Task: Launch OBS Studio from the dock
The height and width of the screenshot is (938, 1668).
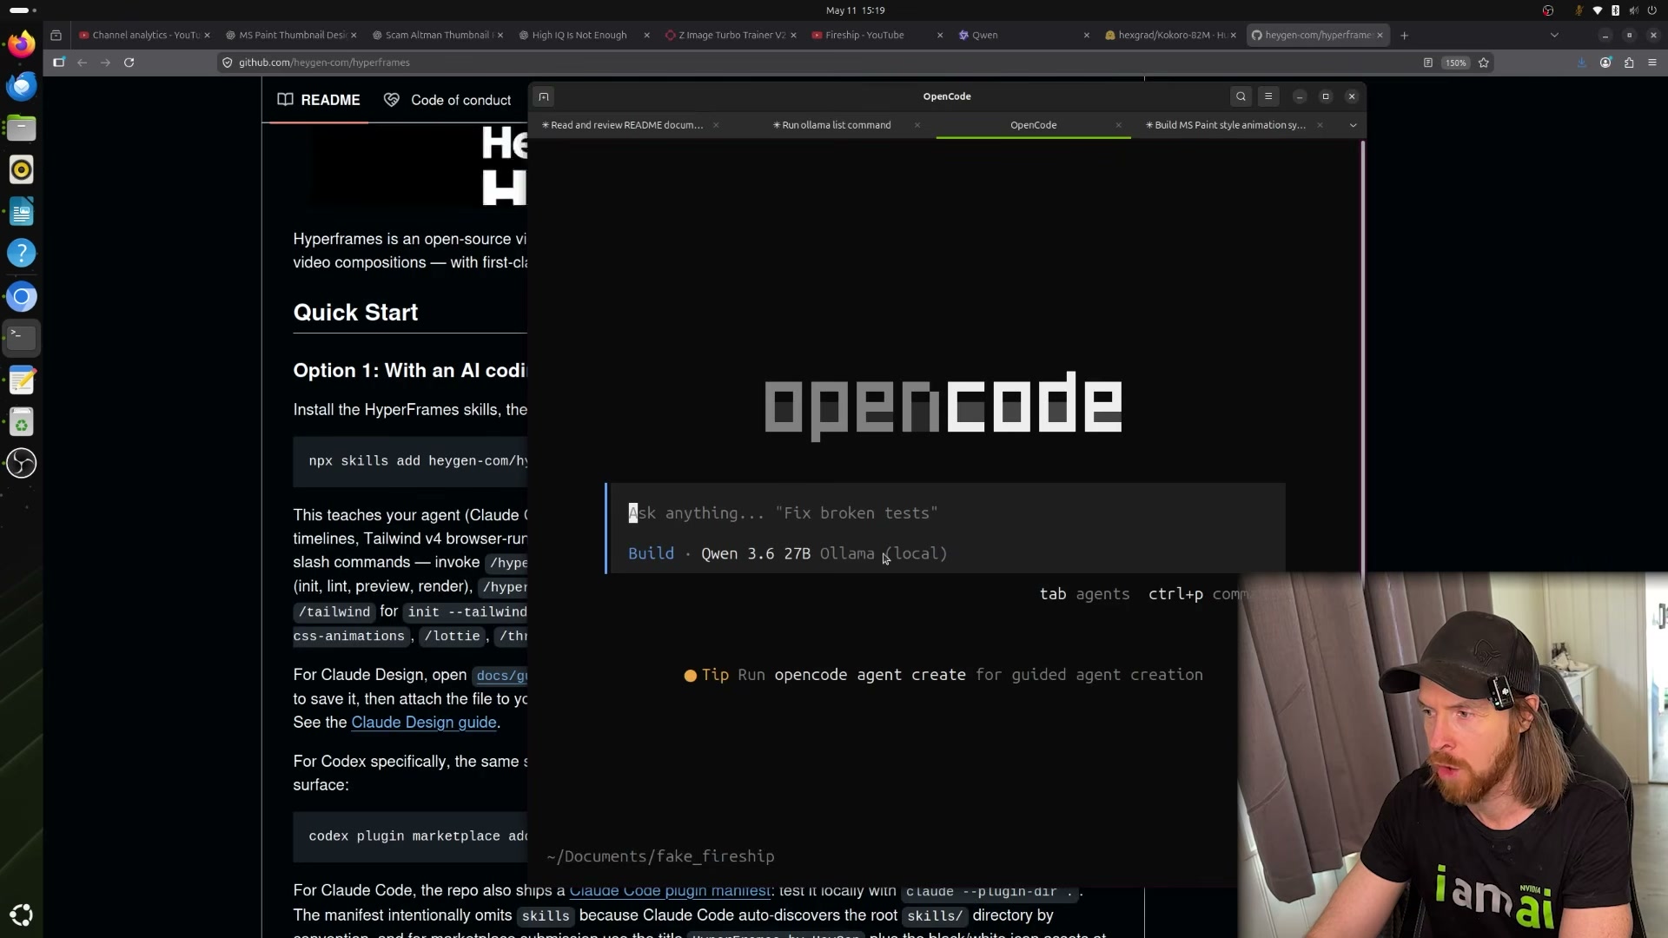Action: (x=22, y=463)
